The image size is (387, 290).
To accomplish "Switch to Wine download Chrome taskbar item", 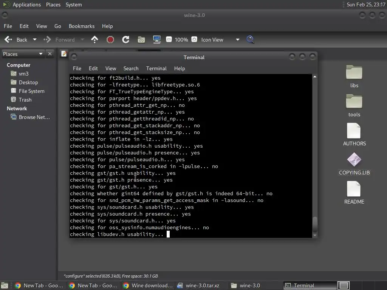I will (147, 285).
